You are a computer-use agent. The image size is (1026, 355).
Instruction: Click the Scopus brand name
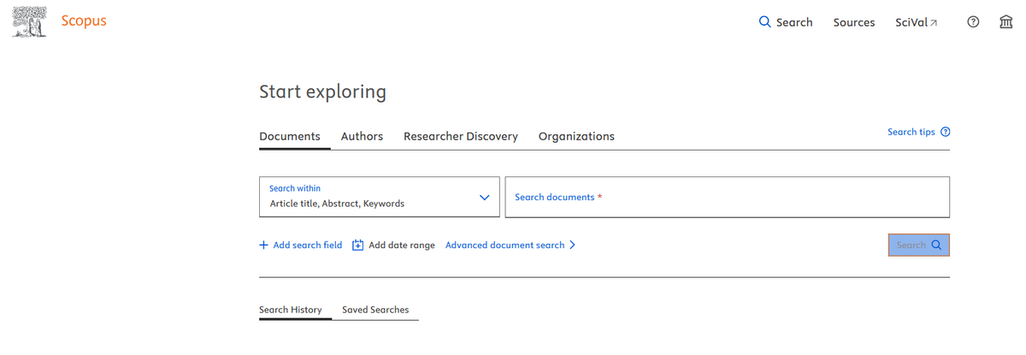coord(84,21)
